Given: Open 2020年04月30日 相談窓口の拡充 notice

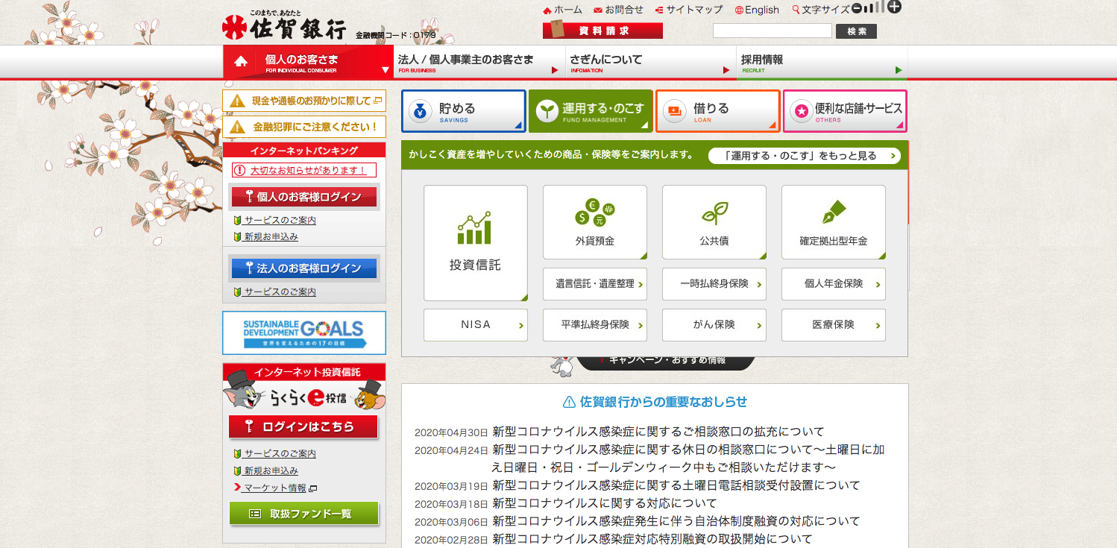Looking at the screenshot, I should pyautogui.click(x=658, y=432).
